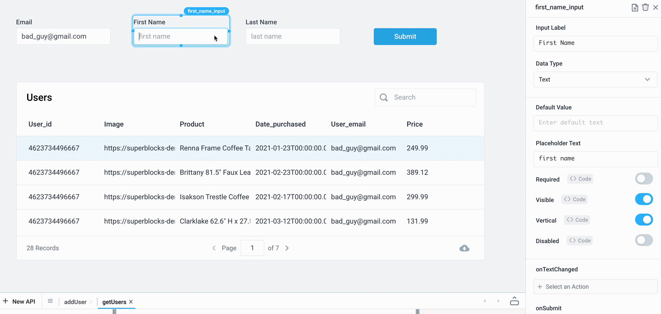Click date cell 2021-03-12

coord(291,221)
